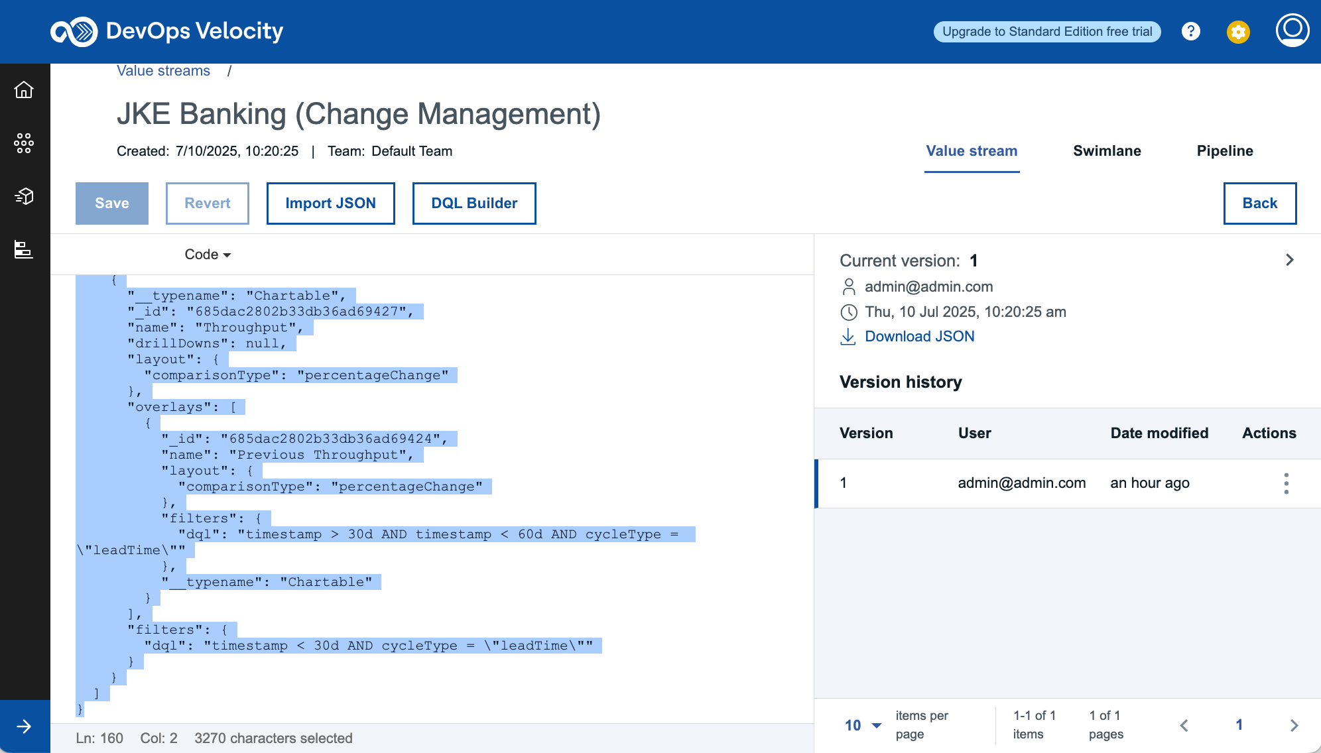This screenshot has height=753, width=1321.
Task: Click the download arrow icon beside Download JSON
Action: coord(848,337)
